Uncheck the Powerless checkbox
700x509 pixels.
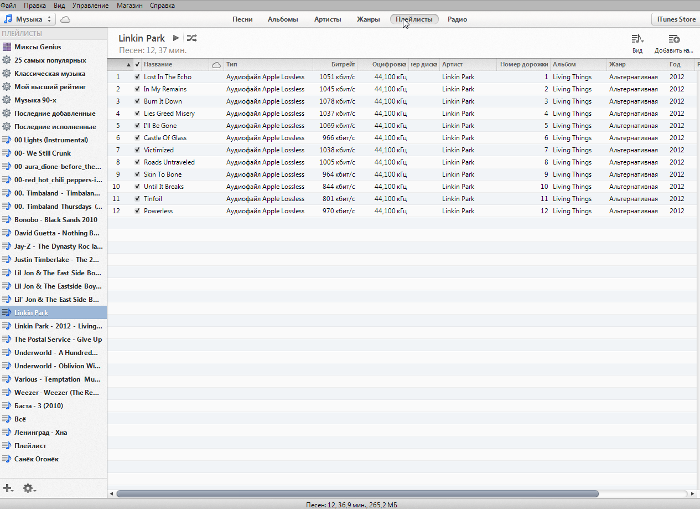point(137,211)
